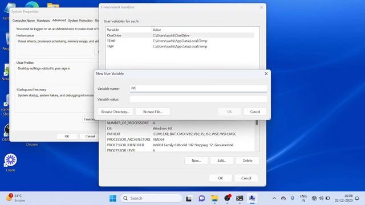This screenshot has width=365, height=205.
Task: Focus the Variable name input field
Action: [198, 88]
